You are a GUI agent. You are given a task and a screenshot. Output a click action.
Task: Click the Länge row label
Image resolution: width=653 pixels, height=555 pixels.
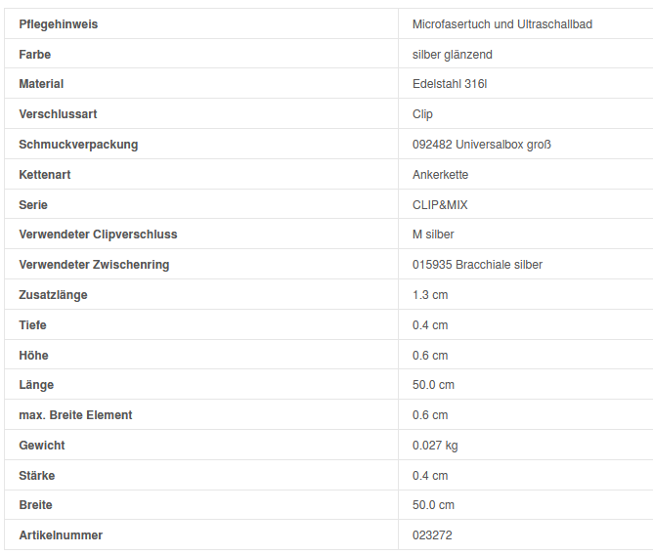tap(36, 385)
